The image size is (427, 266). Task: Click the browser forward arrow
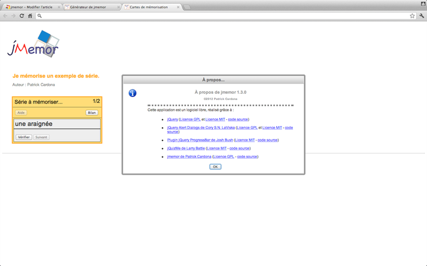tap(13, 16)
